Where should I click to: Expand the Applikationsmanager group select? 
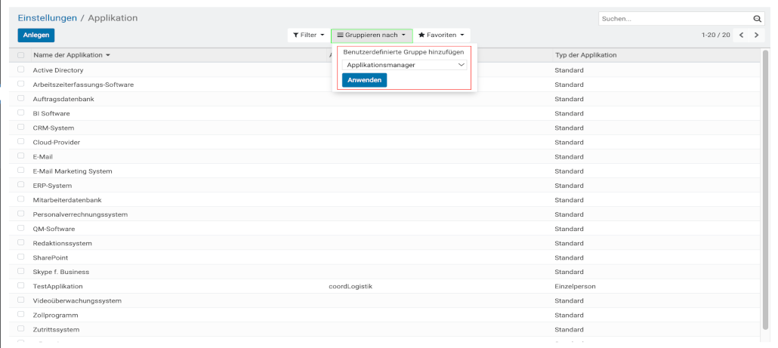[404, 65]
